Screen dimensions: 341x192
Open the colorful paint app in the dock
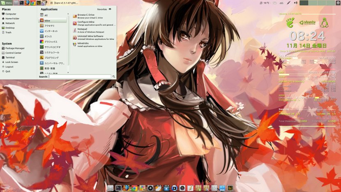(x=143, y=188)
